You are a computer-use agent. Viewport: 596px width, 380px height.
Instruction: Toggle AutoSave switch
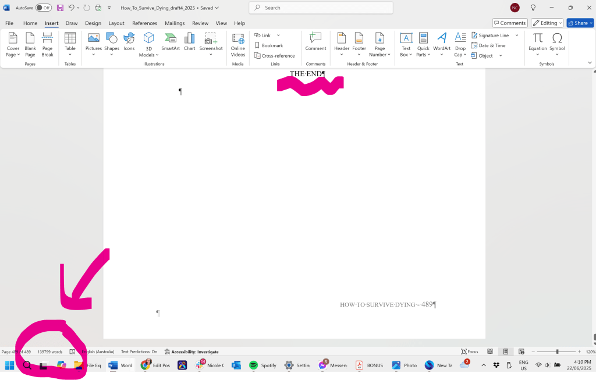[43, 8]
